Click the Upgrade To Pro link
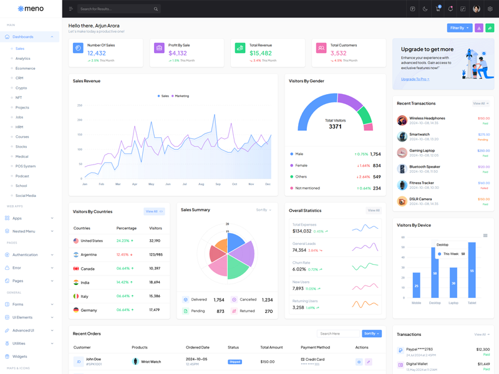499x374 pixels. point(415,79)
